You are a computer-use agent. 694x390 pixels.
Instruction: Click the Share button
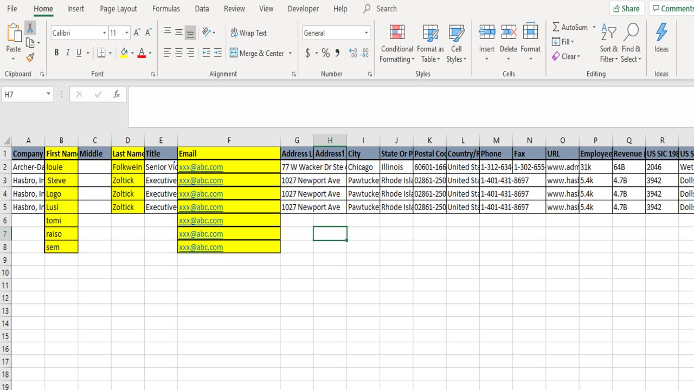coord(626,9)
